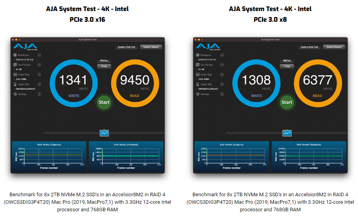Switch to System Report in the x16 window
358x220 pixels.
pyautogui.click(x=151, y=47)
